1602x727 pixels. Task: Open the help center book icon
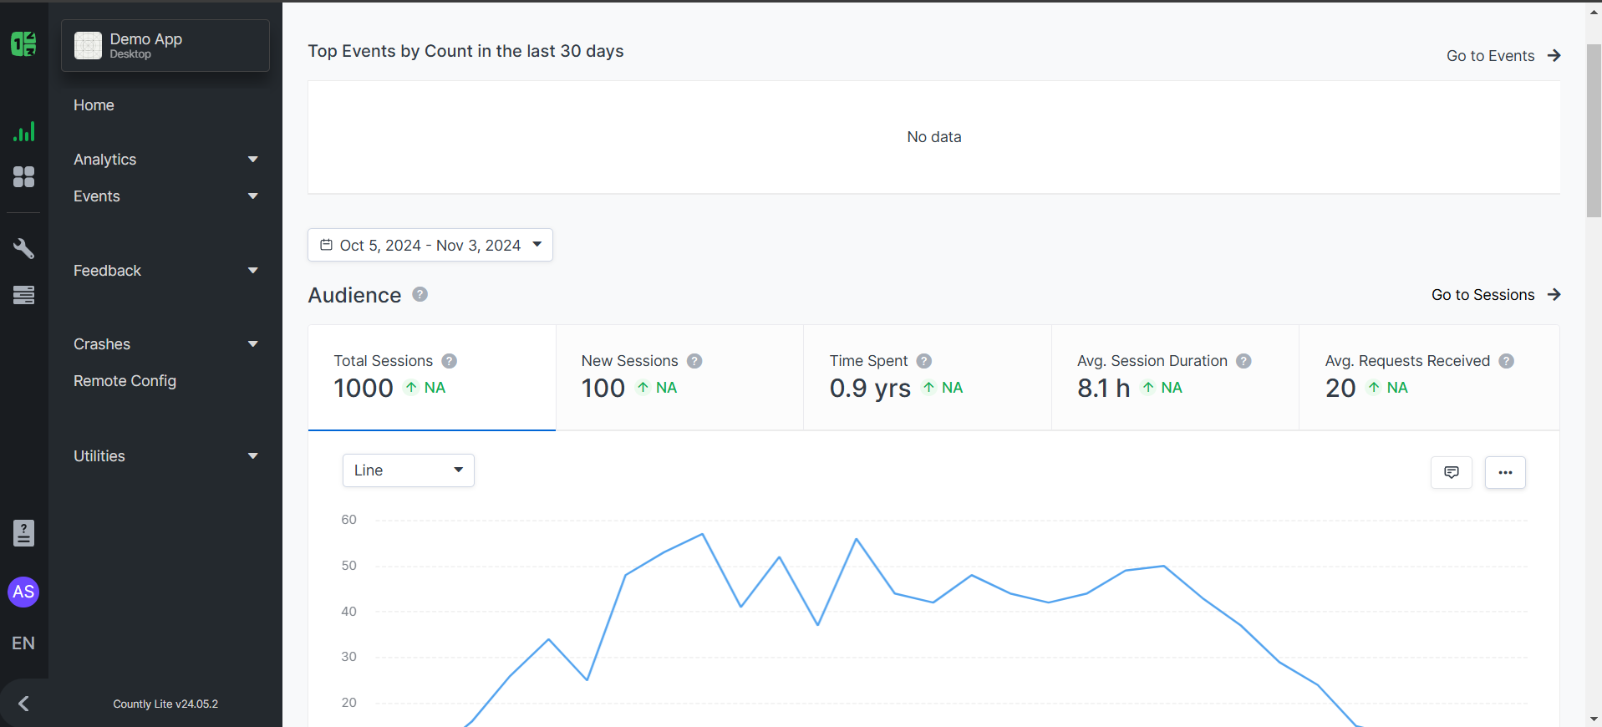pyautogui.click(x=23, y=533)
